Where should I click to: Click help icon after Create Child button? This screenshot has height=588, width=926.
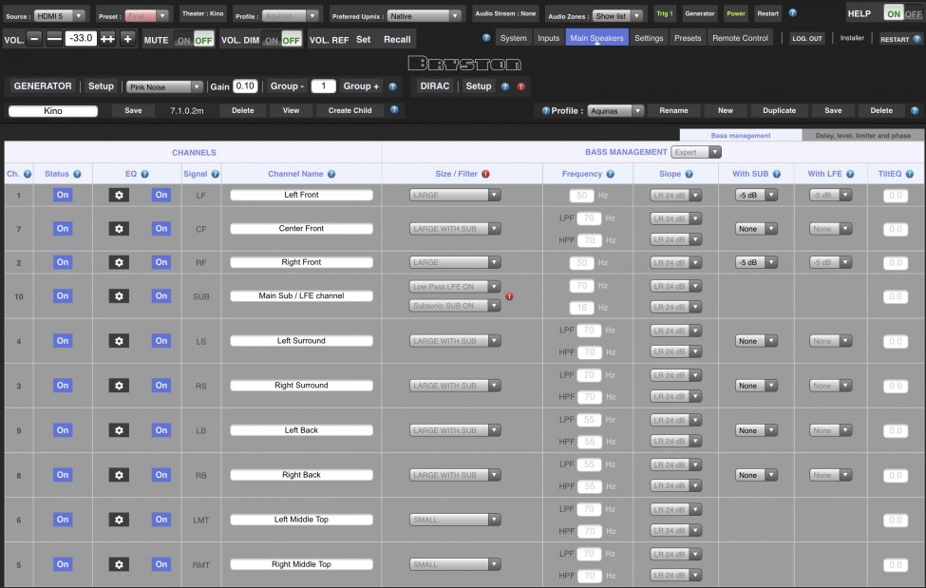(x=394, y=110)
